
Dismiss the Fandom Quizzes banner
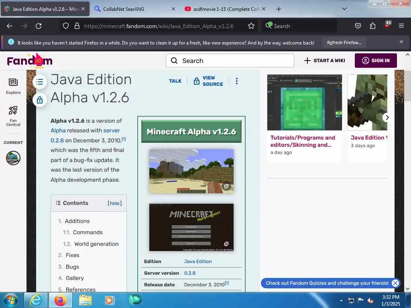tap(395, 283)
